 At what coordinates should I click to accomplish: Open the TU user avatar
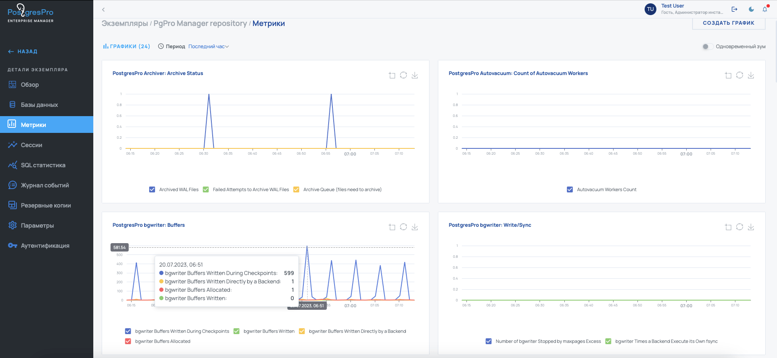click(x=651, y=9)
